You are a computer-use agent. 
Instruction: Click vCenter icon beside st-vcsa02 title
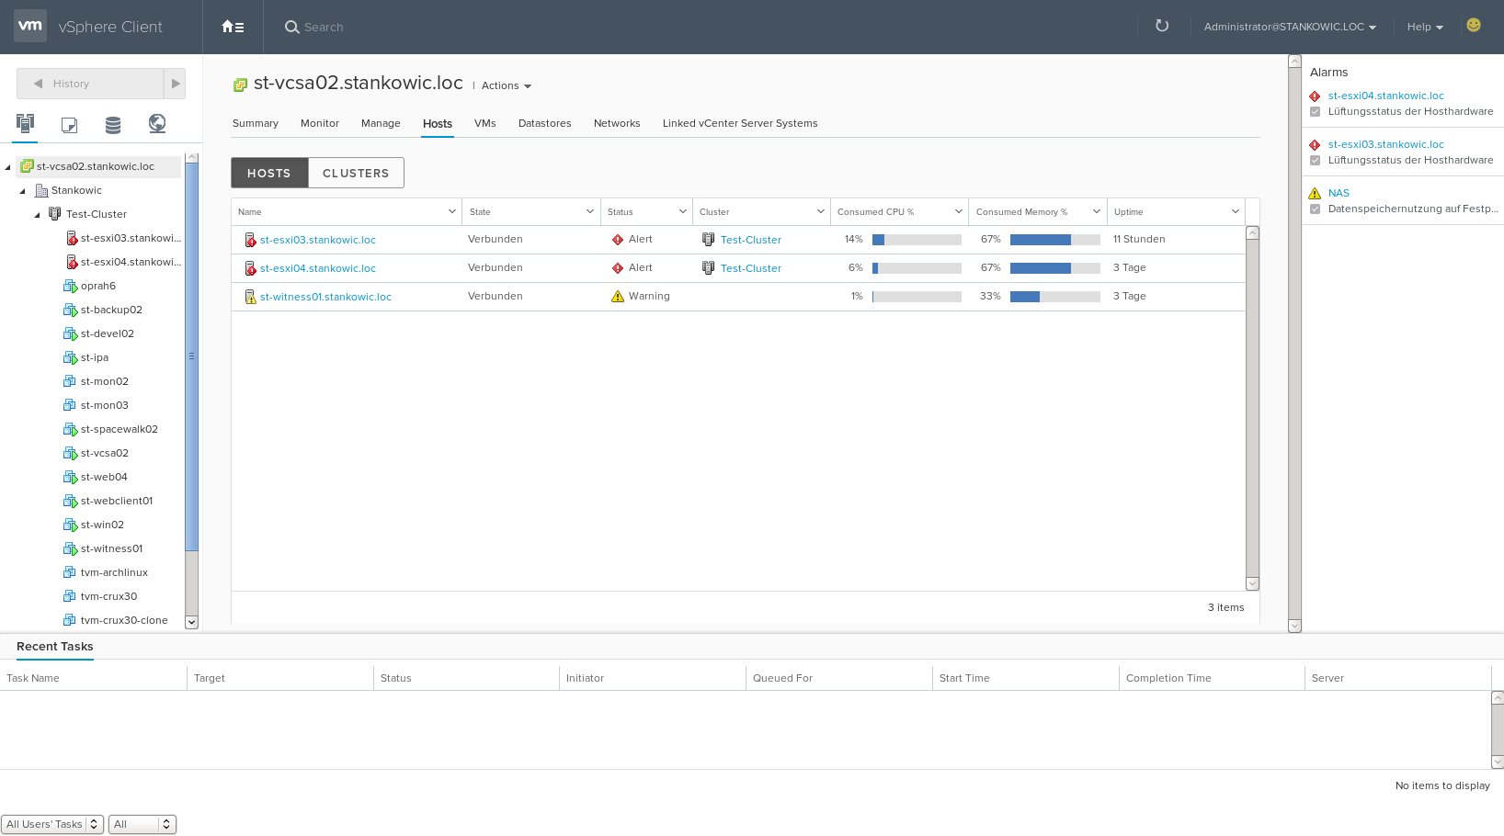pyautogui.click(x=240, y=85)
